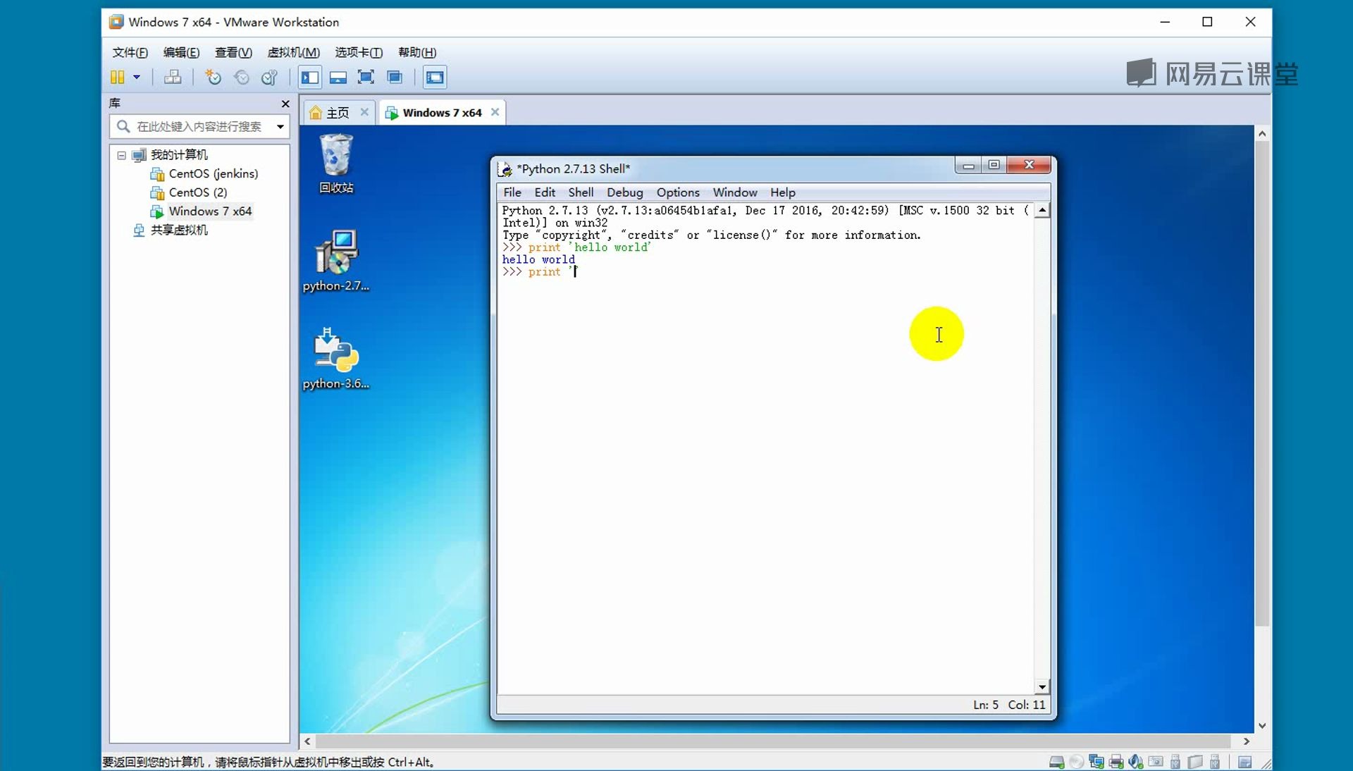Open the 虚拟机(M) menu

[293, 52]
